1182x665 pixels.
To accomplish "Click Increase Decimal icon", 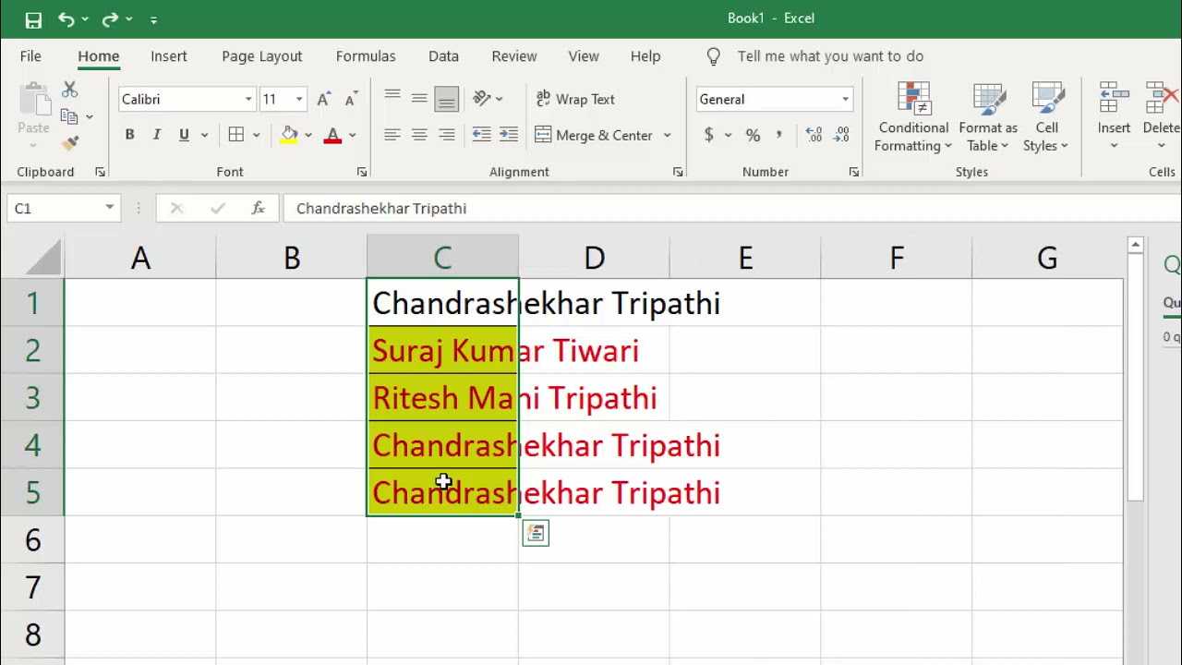I will pyautogui.click(x=814, y=135).
